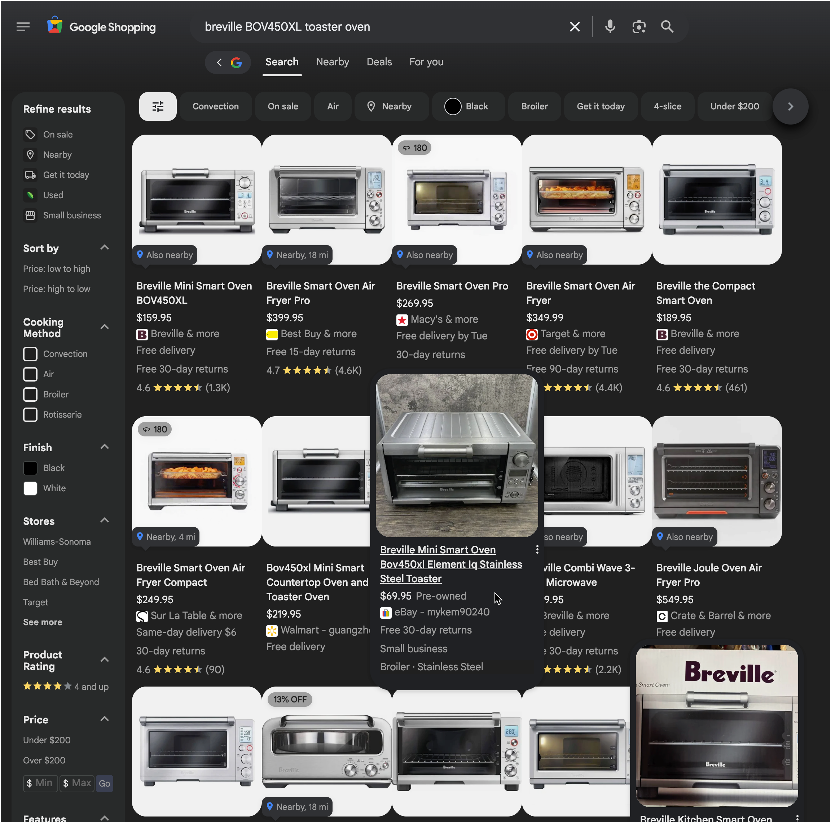The height and width of the screenshot is (823, 831).
Task: Open the hamburger main menu
Action: pos(23,27)
